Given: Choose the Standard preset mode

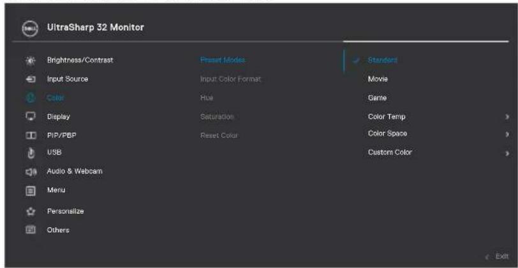Looking at the screenshot, I should [x=383, y=60].
